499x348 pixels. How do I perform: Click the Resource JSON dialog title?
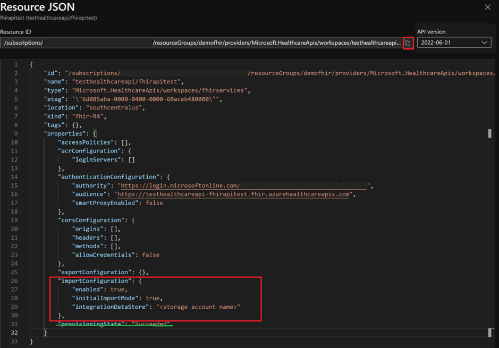pyautogui.click(x=38, y=7)
